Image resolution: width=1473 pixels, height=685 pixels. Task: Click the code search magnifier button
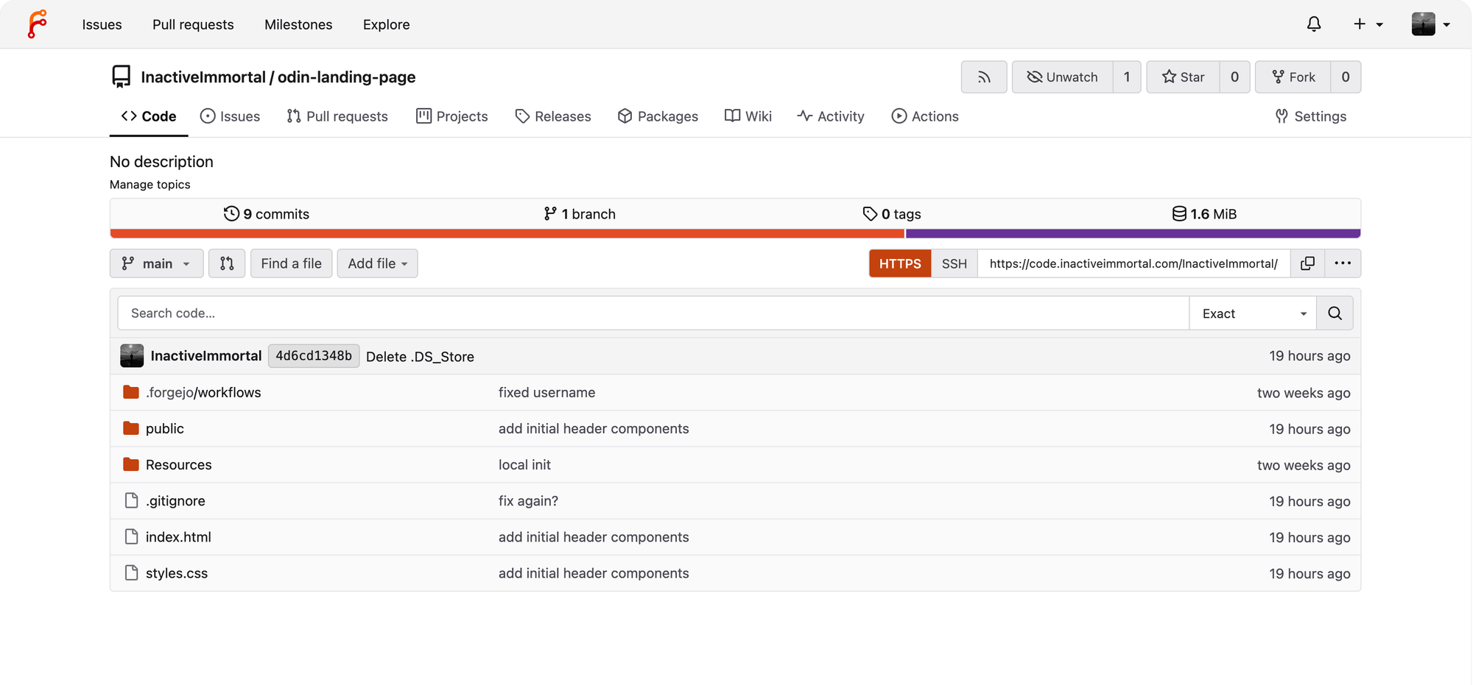(x=1334, y=313)
